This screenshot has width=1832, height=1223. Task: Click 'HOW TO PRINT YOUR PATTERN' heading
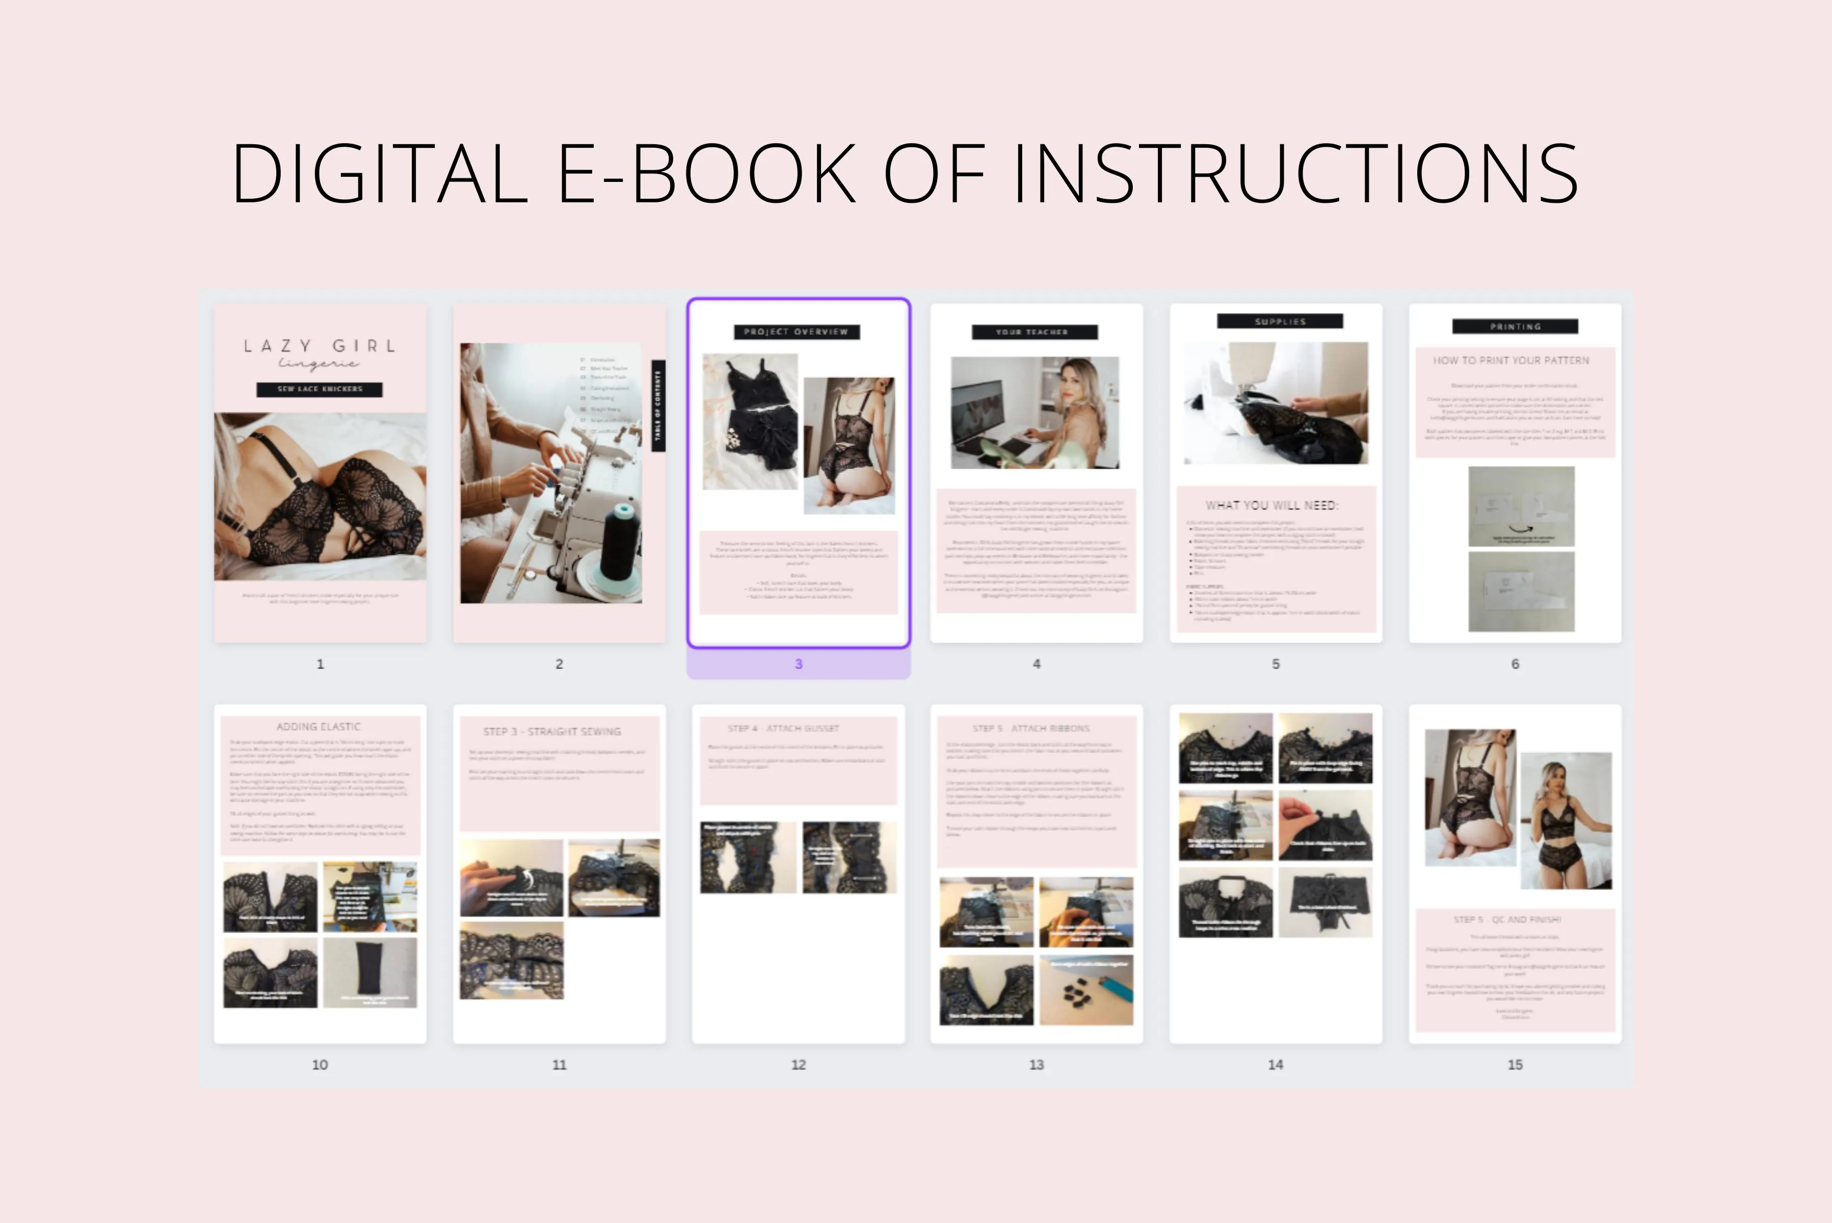pos(1510,360)
